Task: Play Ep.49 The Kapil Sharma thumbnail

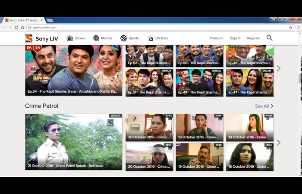Action: click(199, 83)
